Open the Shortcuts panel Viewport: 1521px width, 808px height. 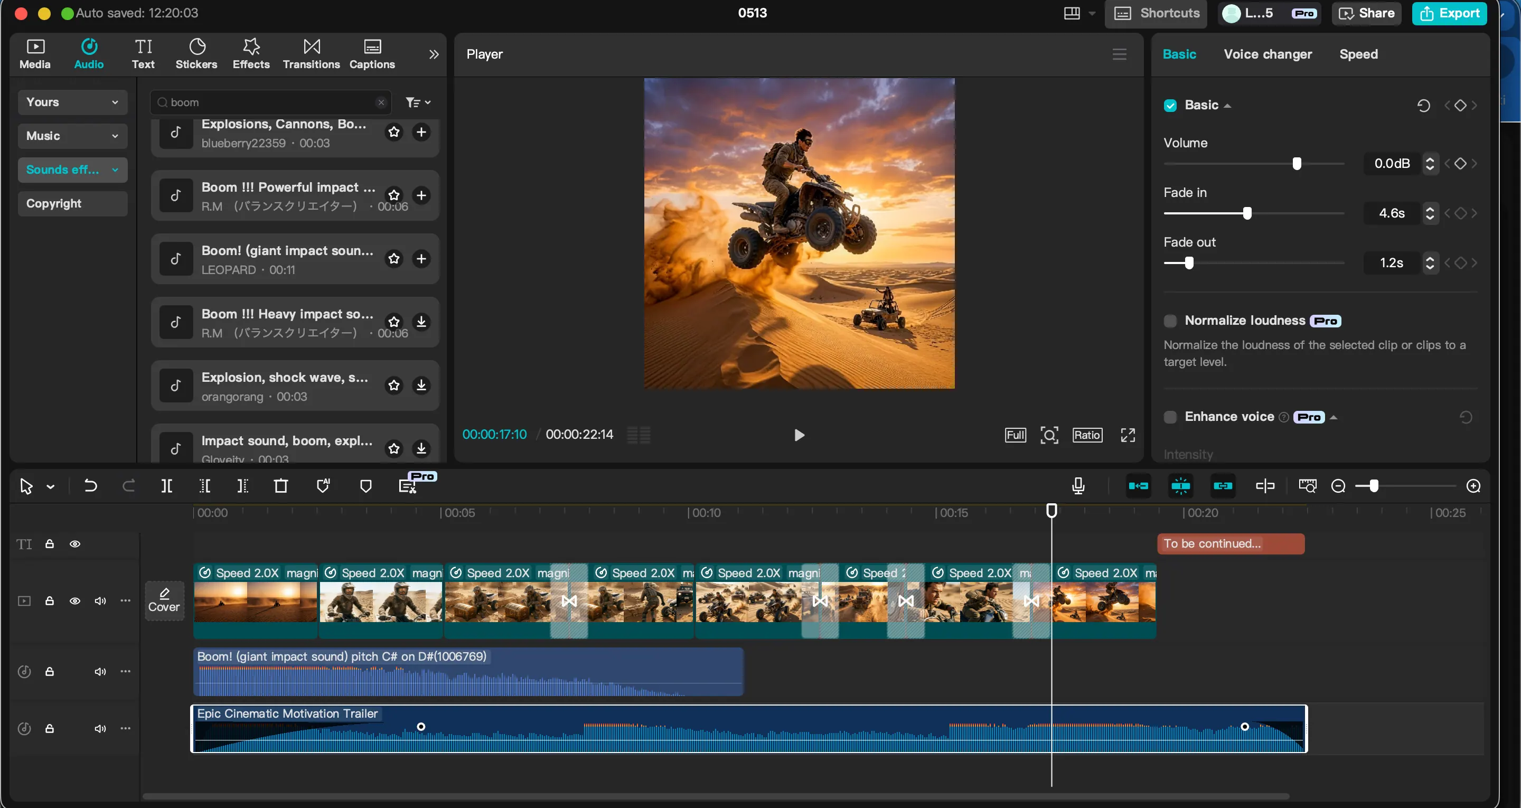pos(1156,13)
